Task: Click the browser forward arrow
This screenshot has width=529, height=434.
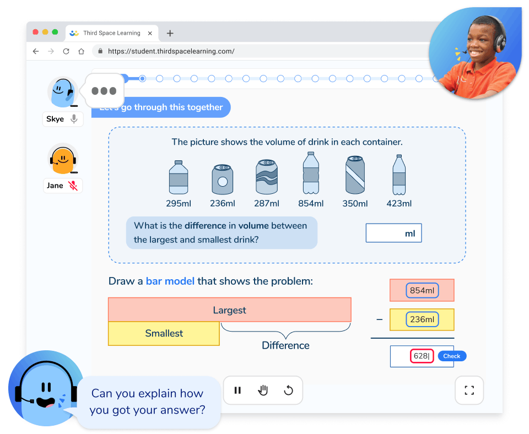Action: click(51, 51)
